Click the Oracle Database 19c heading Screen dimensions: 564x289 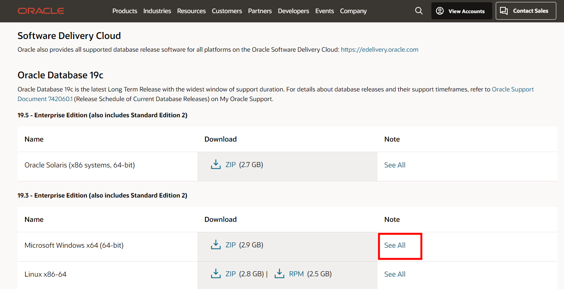pyautogui.click(x=61, y=75)
